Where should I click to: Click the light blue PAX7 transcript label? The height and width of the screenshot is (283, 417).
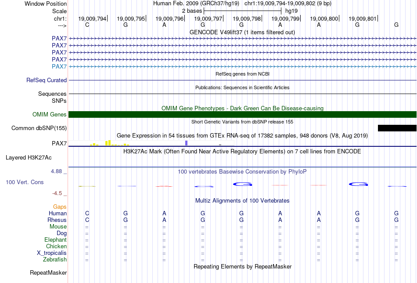(59, 66)
